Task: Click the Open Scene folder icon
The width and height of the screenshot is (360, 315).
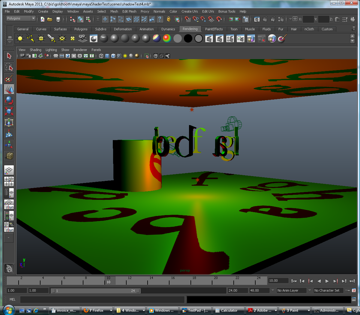Action: coord(50,19)
